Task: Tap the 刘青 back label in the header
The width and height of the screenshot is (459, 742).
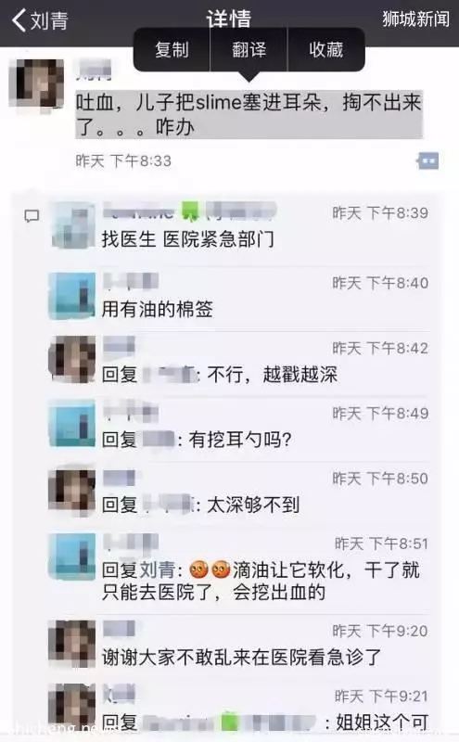Action: click(49, 20)
